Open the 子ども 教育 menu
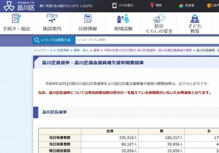Image resolution: width=219 pixels, height=153 pixels. (x=195, y=23)
